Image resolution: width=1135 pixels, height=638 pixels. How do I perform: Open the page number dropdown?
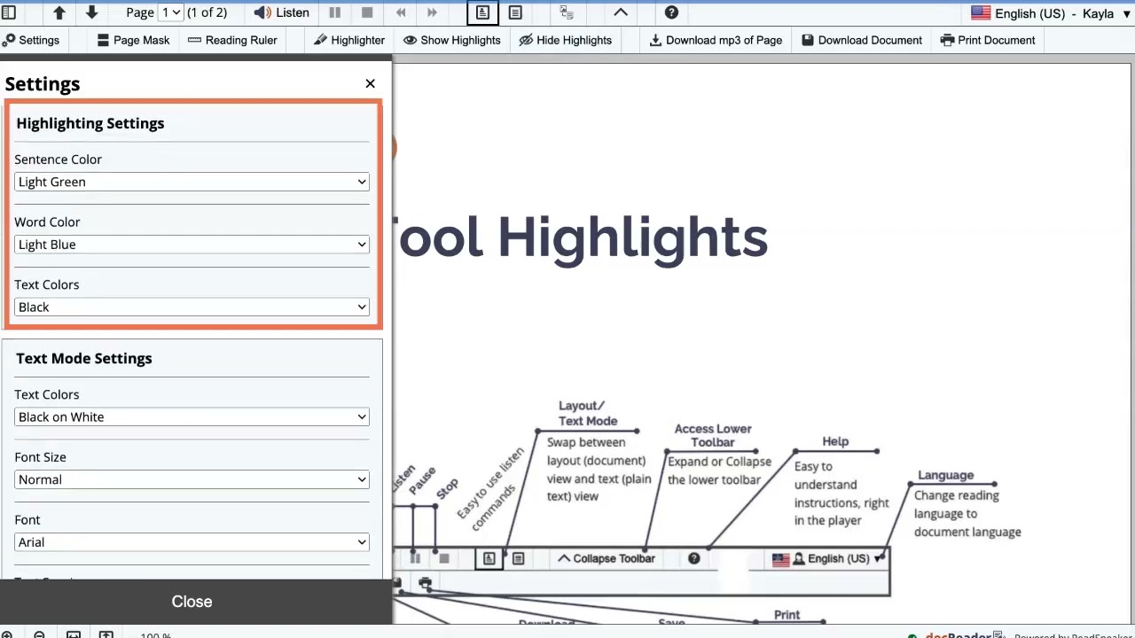(170, 12)
